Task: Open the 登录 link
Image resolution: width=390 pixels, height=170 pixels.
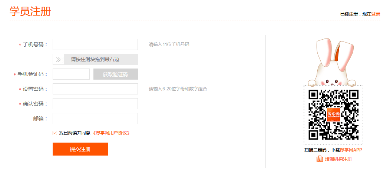Action: click(376, 14)
